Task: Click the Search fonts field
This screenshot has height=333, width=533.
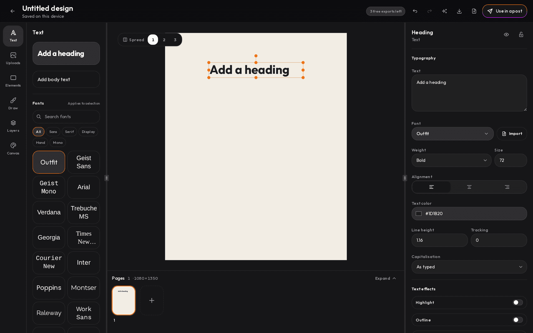Action: (66, 117)
